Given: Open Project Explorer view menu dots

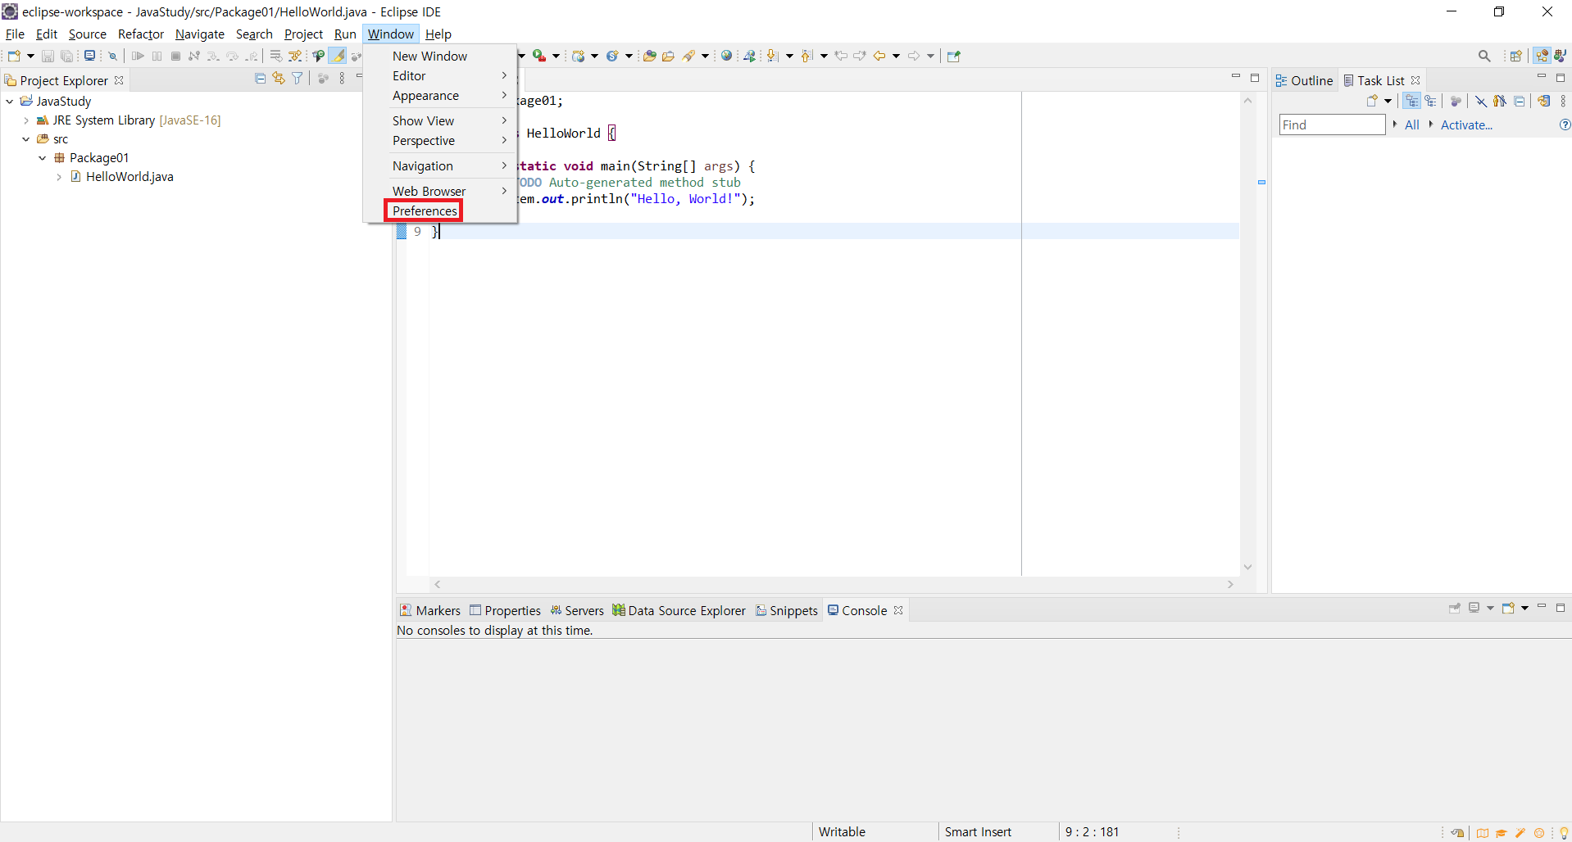Looking at the screenshot, I should [342, 79].
